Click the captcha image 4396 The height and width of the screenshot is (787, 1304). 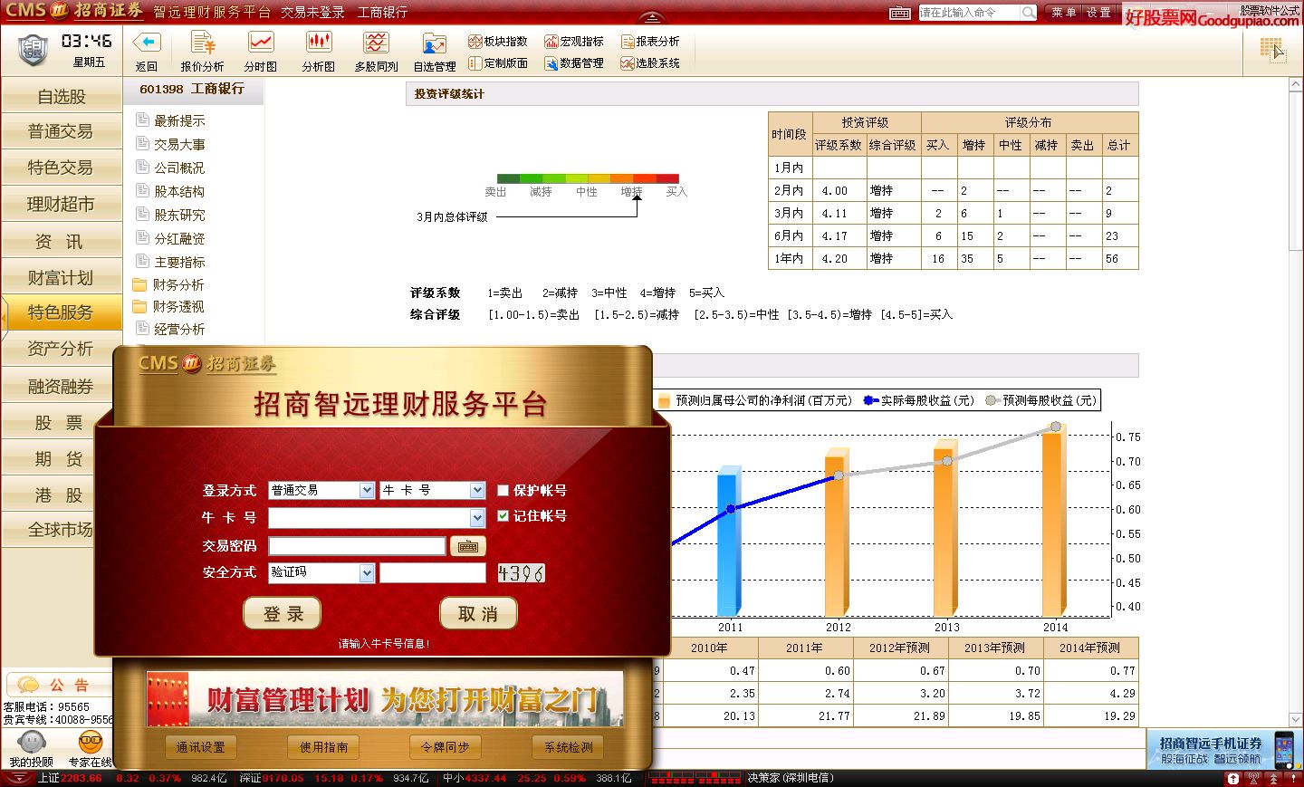pyautogui.click(x=521, y=573)
